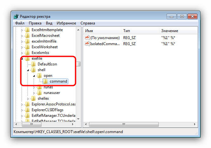The width and height of the screenshot is (211, 148).
Task: Click the Explorer.AssocProtocol folder icon
Action: pyautogui.click(x=28, y=104)
